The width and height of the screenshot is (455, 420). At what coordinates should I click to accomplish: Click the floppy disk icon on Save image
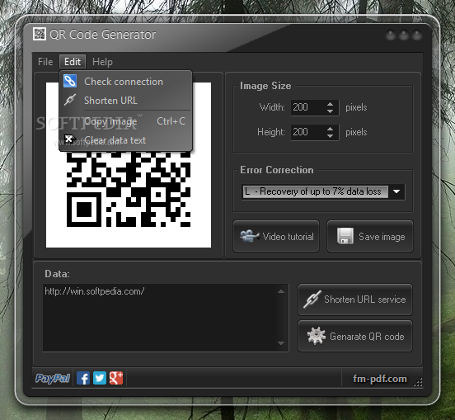(x=345, y=235)
